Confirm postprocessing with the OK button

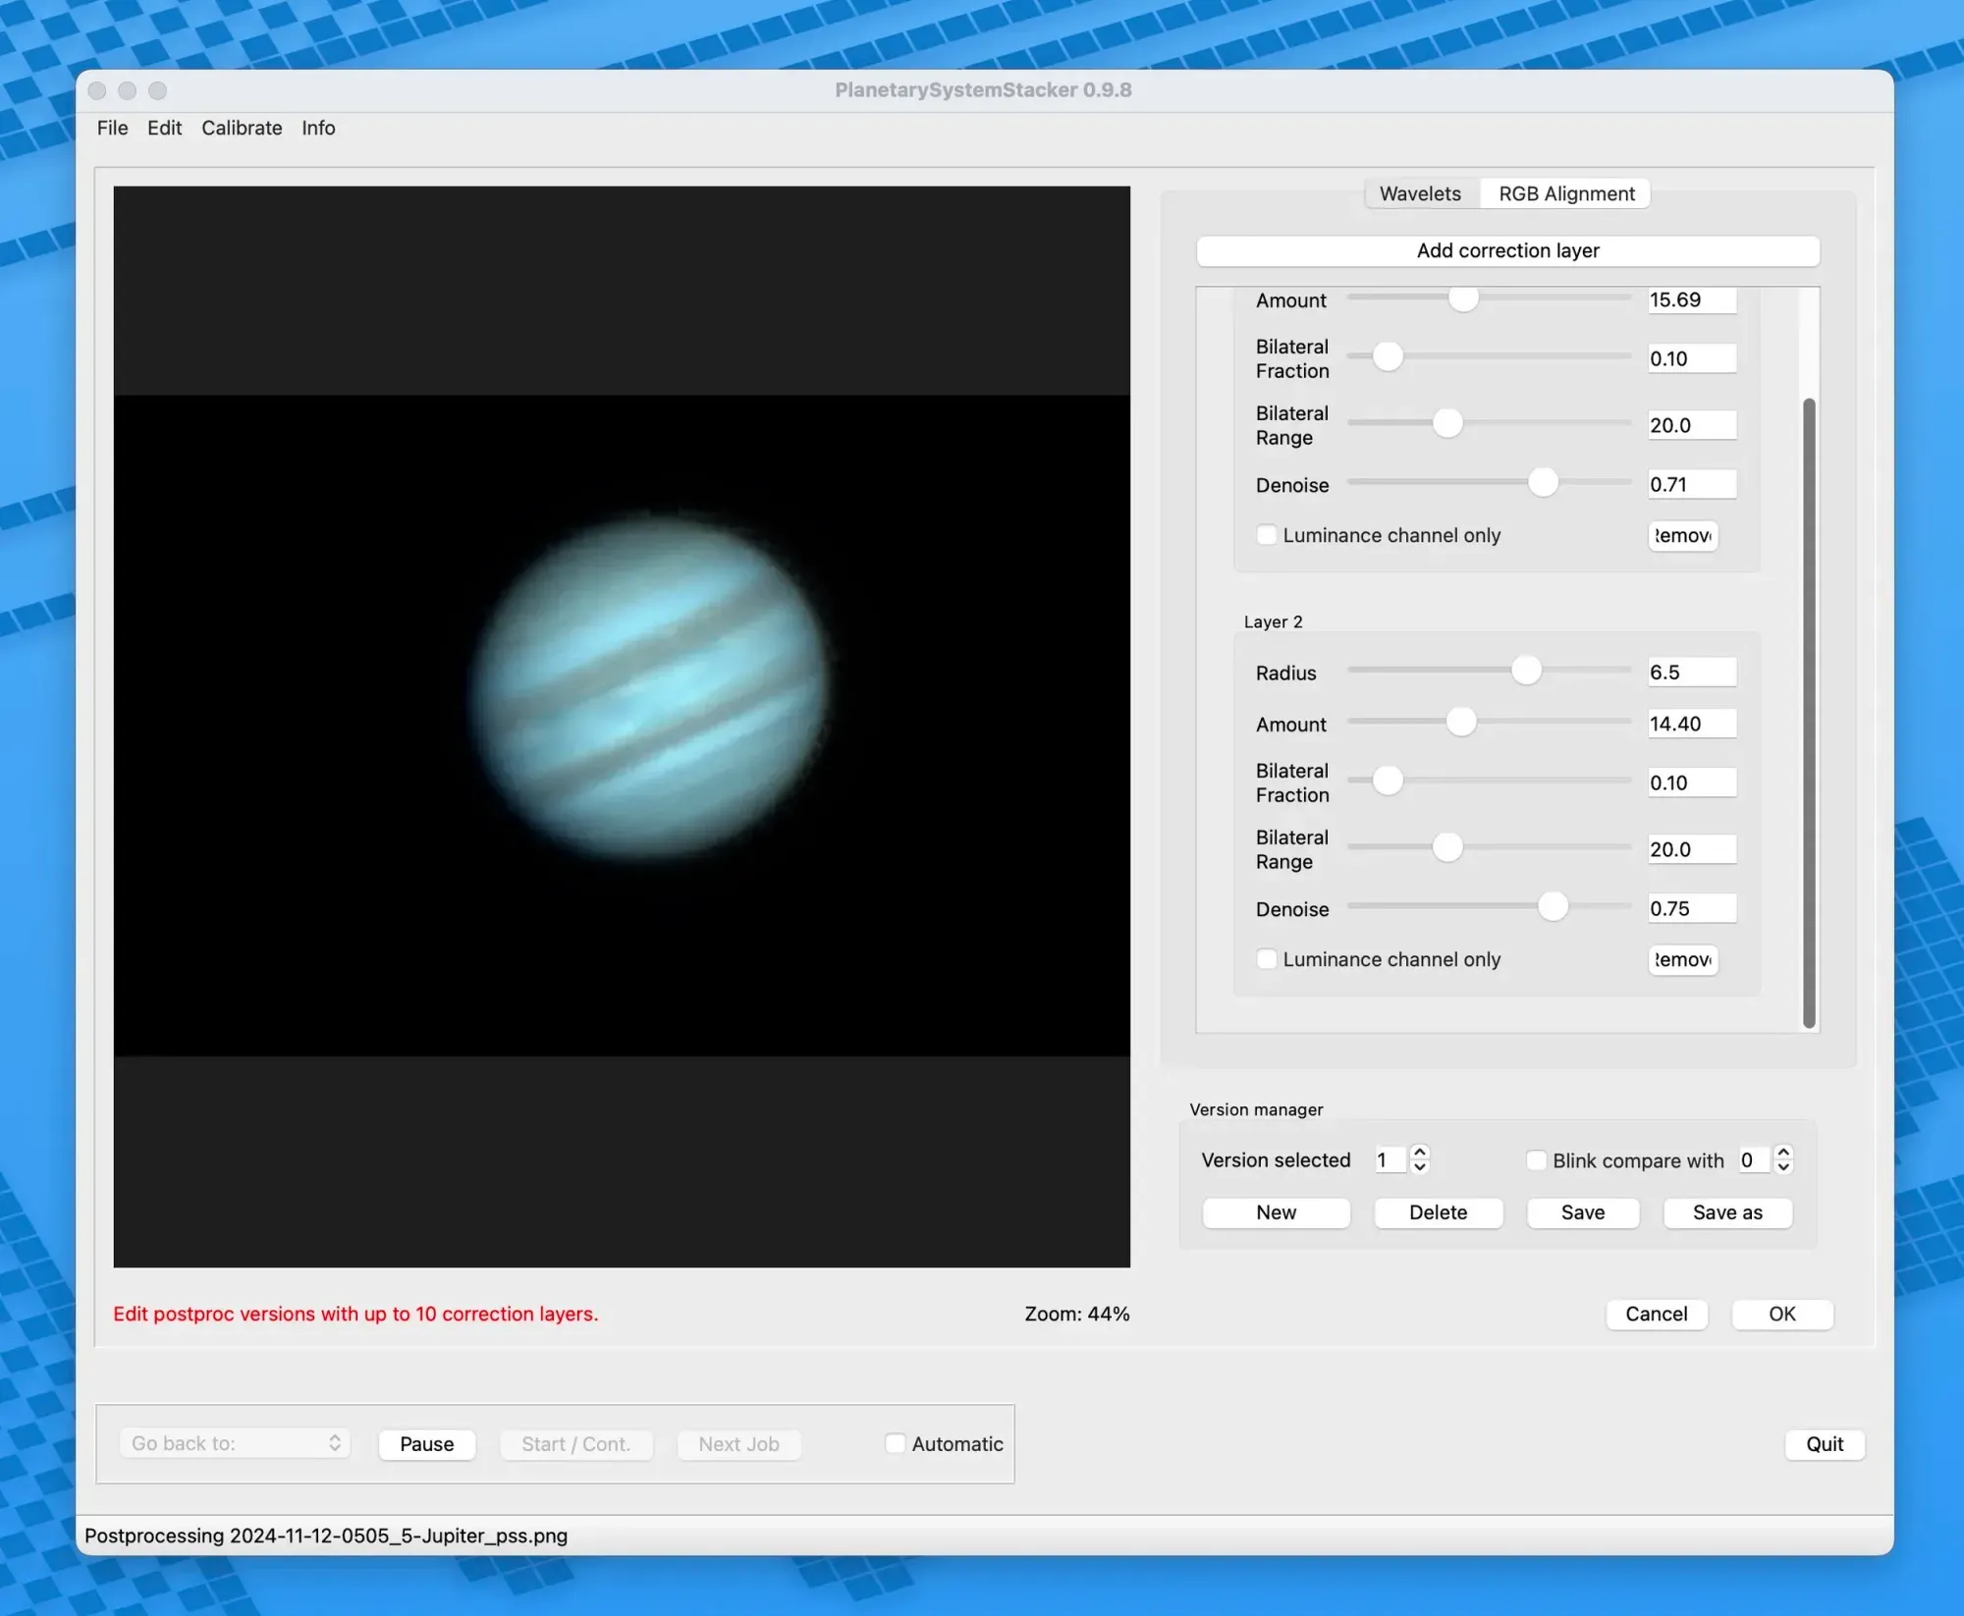pyautogui.click(x=1781, y=1314)
